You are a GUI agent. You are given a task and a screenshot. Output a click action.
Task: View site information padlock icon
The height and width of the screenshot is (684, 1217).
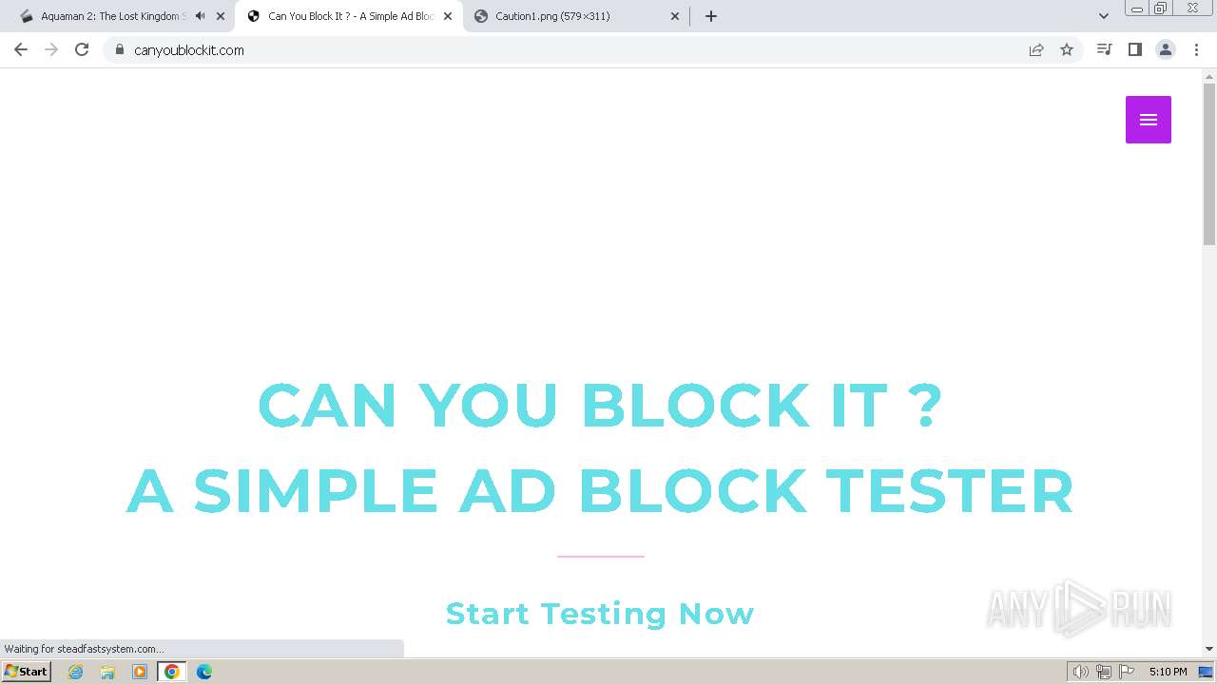[119, 49]
